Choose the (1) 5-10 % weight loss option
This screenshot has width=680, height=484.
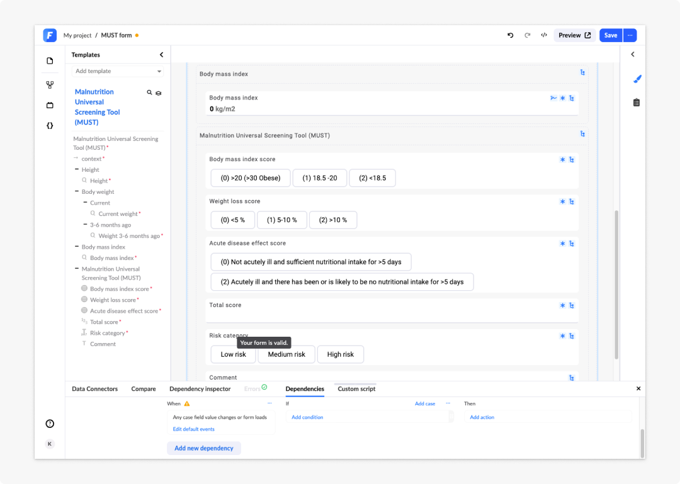coord(282,220)
